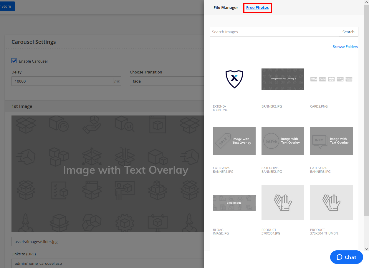The width and height of the screenshot is (369, 268).
Task: Open the File Manager tab
Action: [x=226, y=8]
